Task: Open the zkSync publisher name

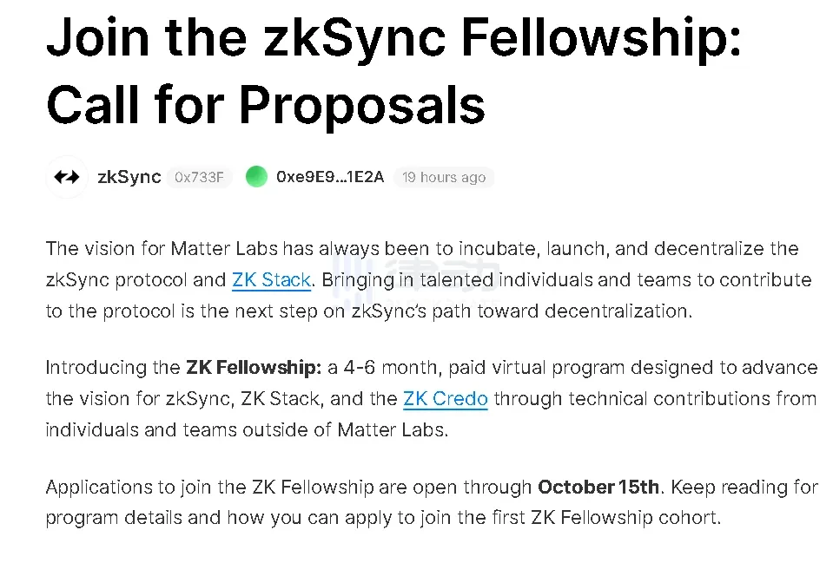Action: click(x=129, y=177)
